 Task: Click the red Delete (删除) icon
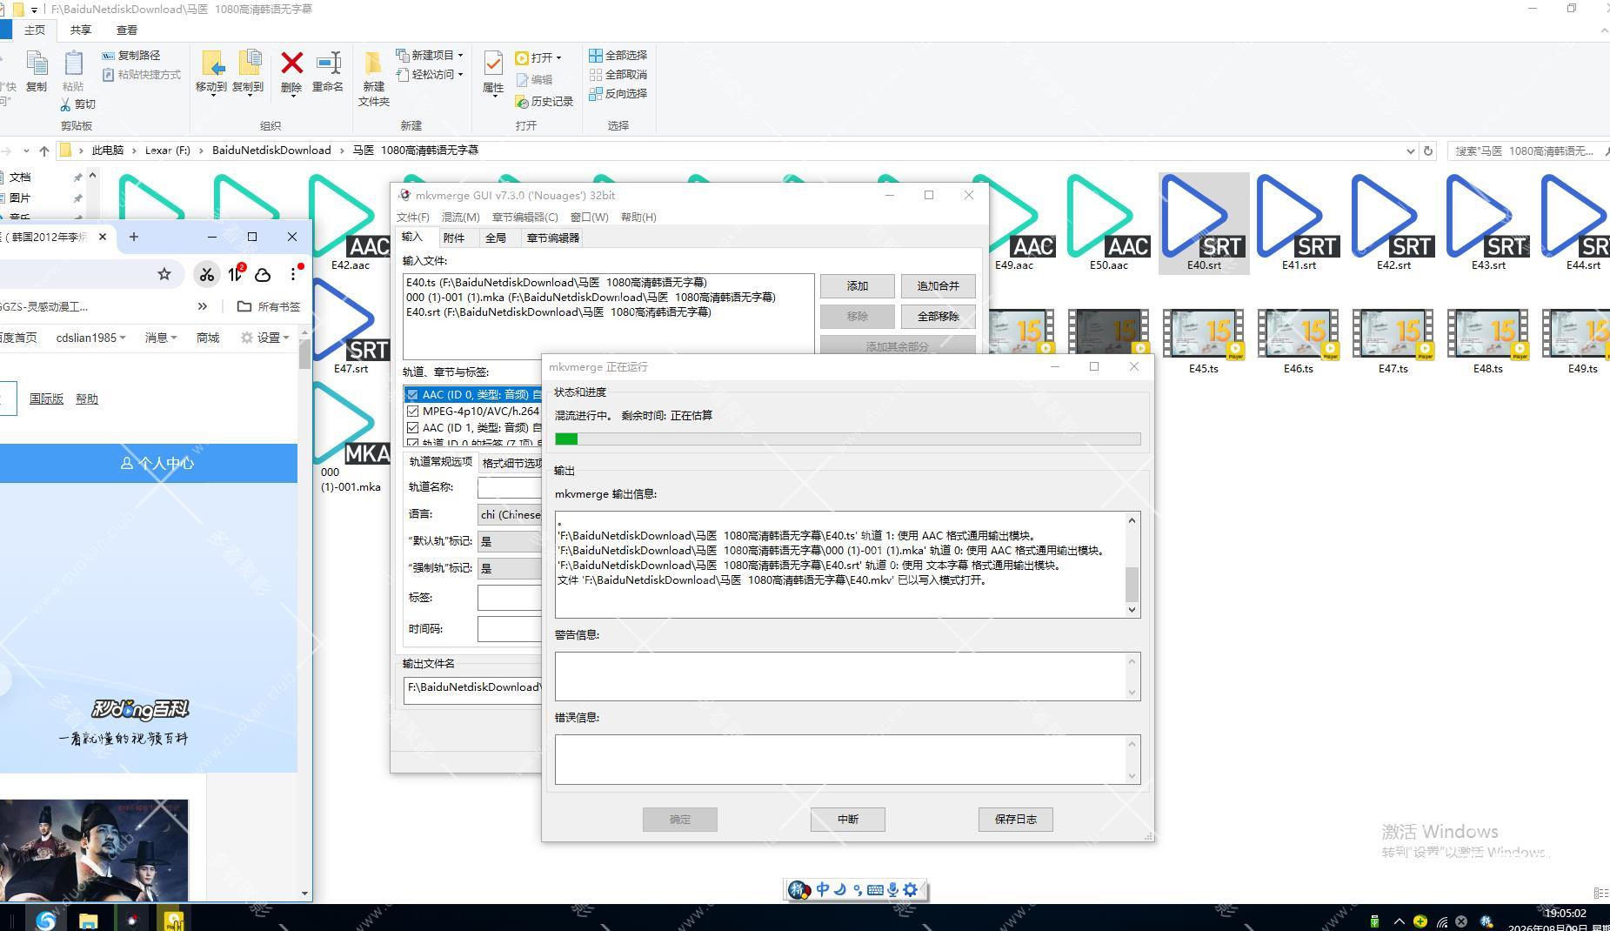click(x=291, y=63)
